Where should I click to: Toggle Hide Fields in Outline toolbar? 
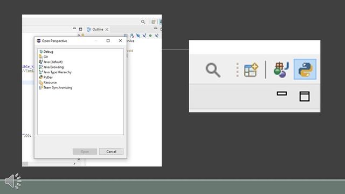(x=138, y=36)
